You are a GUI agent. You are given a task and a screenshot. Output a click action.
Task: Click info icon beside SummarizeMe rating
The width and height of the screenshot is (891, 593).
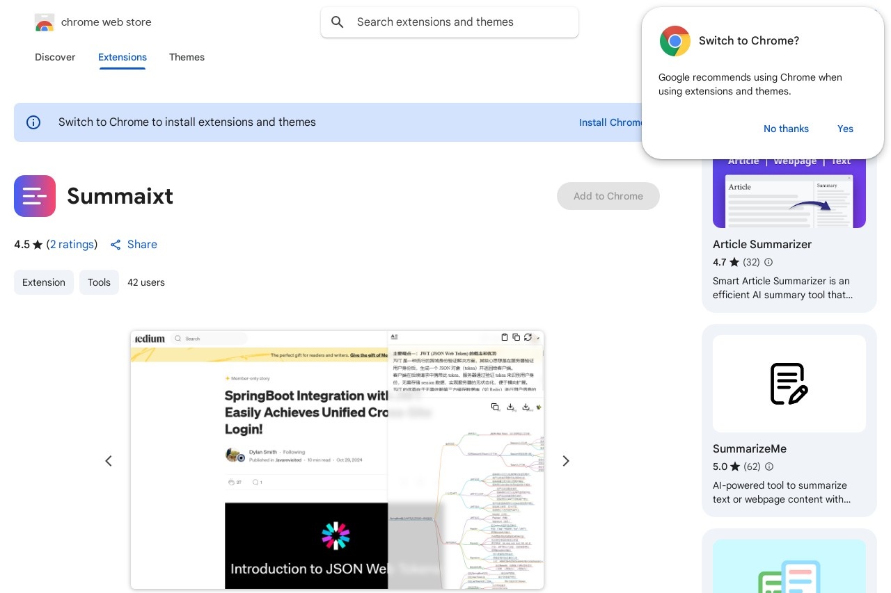[x=769, y=467]
